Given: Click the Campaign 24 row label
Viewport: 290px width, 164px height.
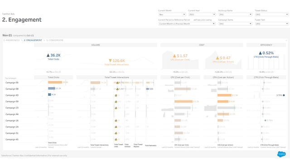Looking at the screenshot, I should pos(12,127).
